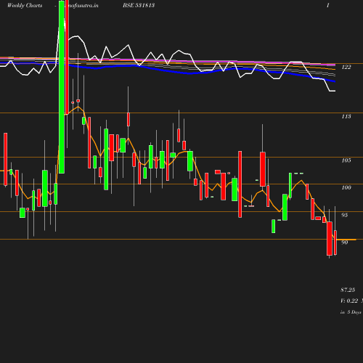Click the 'Weekly Charts' title text
The width and height of the screenshot is (363, 363).
pyautogui.click(x=25, y=5)
